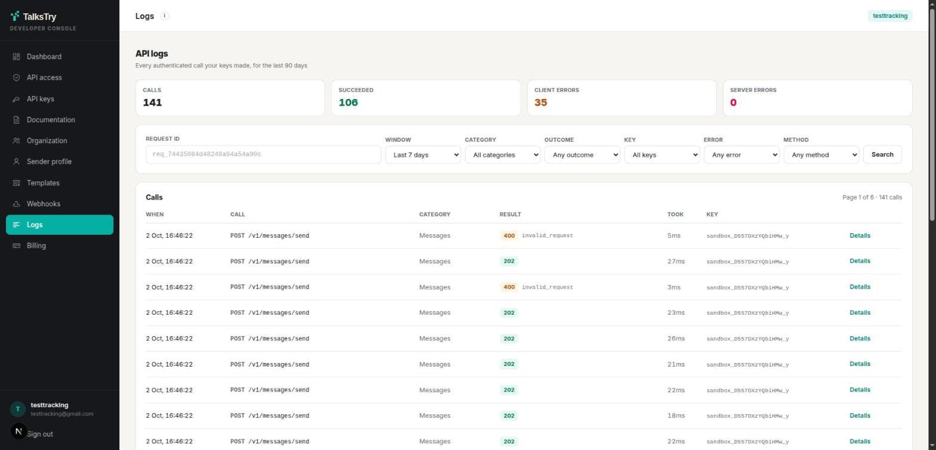Click the Succeeded stat card showing 106
This screenshot has width=936, height=450.
click(x=426, y=98)
